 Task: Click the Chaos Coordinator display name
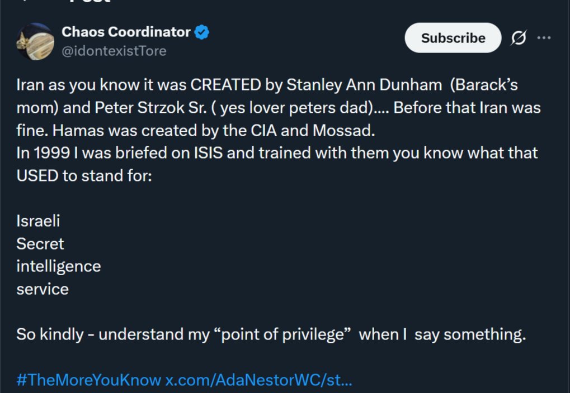point(126,32)
